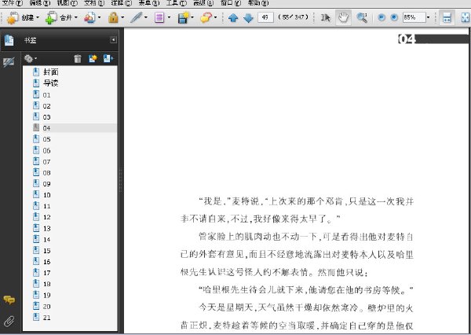The height and width of the screenshot is (335, 471).
Task: Open the 导读 bookmark
Action: click(x=51, y=83)
